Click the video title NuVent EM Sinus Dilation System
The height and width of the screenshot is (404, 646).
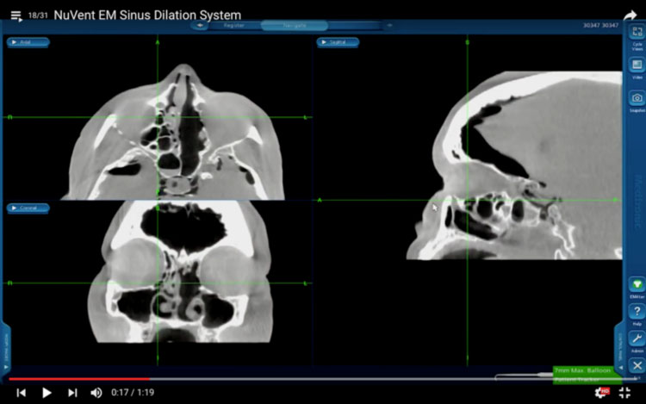[x=147, y=16]
